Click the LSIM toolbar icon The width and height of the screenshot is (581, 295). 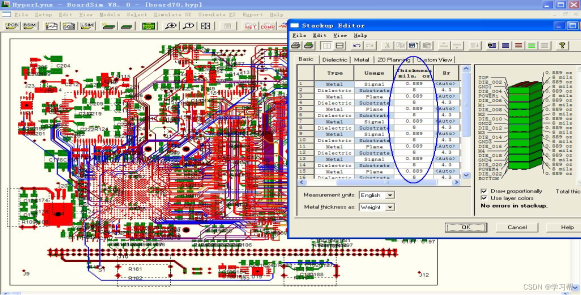pos(87,26)
